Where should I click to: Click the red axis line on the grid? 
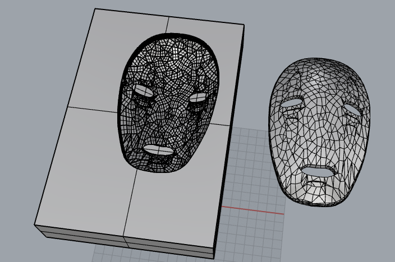tap(252, 210)
